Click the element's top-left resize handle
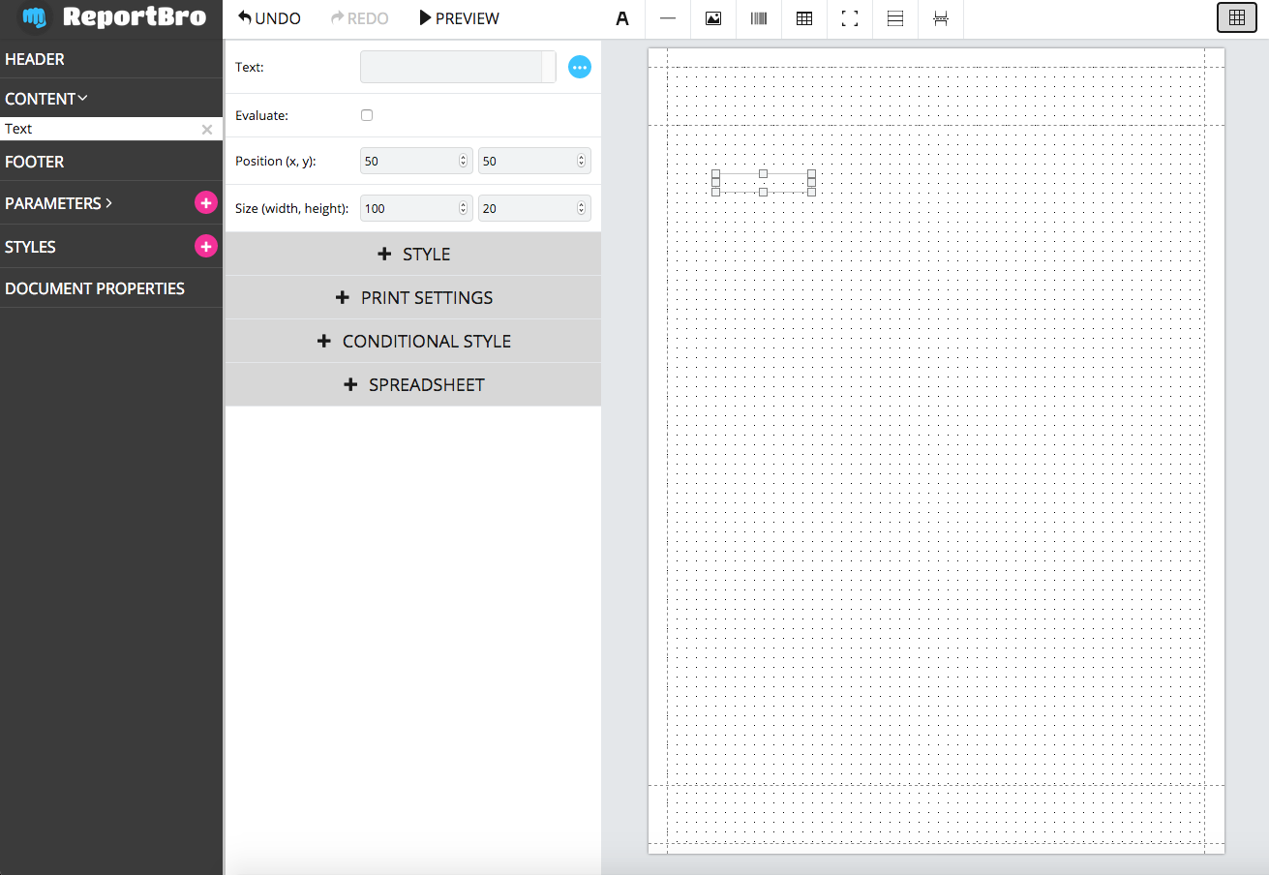 (716, 174)
